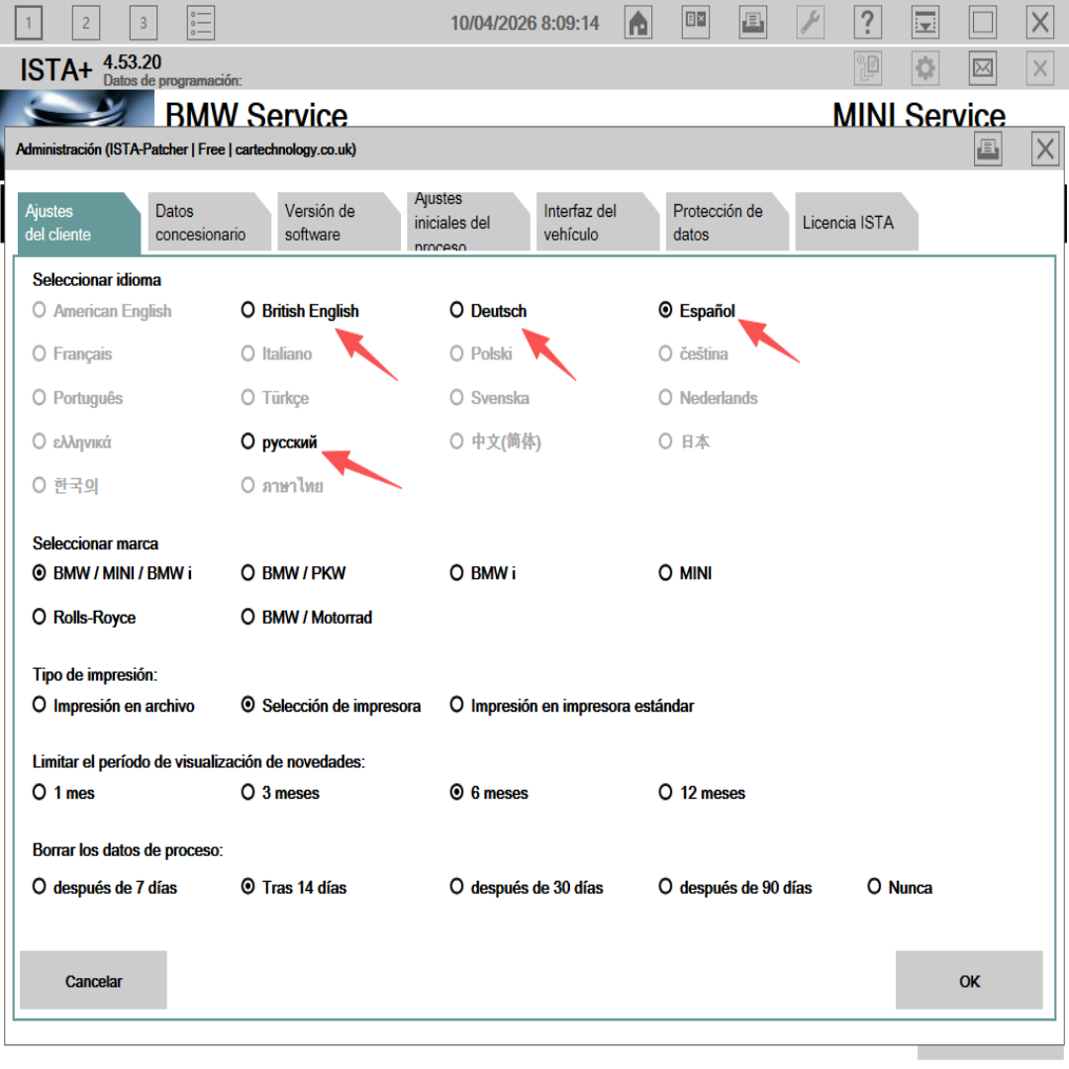Open the gear settings icon in ISTA+ bar

925,68
